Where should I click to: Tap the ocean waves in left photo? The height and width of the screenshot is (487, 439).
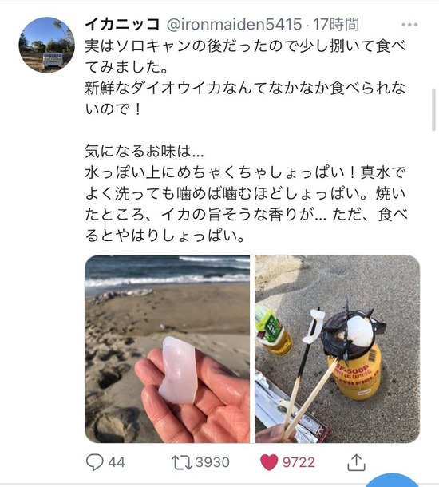point(167,273)
